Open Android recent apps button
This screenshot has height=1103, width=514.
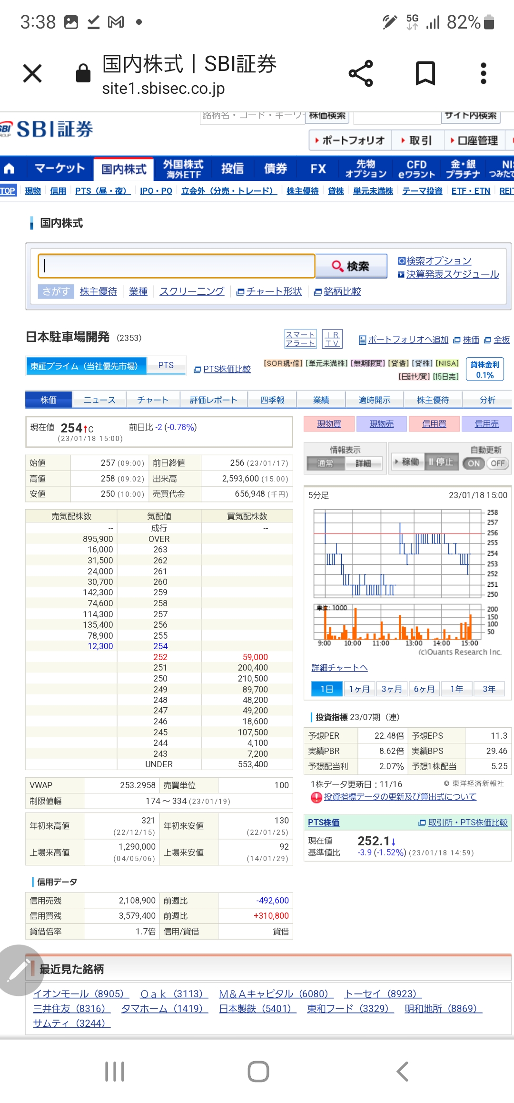click(115, 1072)
